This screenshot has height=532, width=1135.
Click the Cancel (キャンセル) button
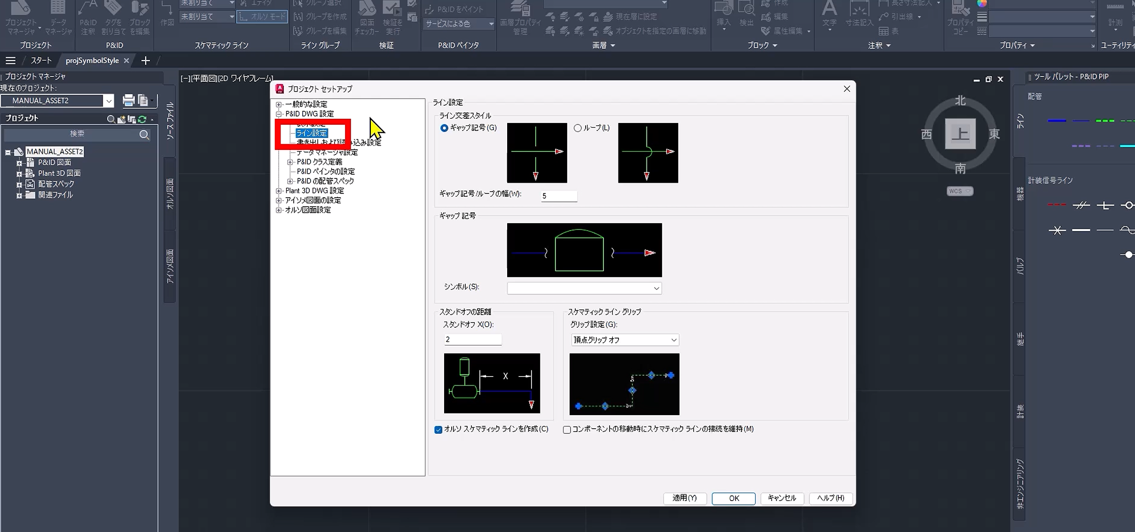coord(782,498)
